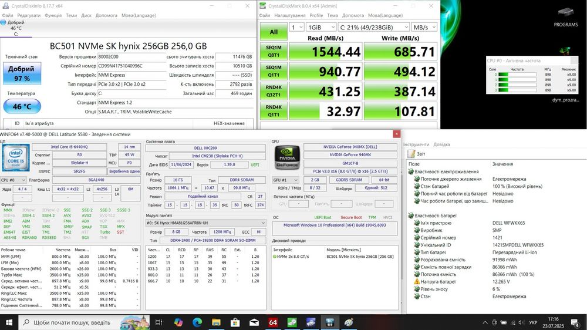Click Intel Core i5 logo in HWiNFO
The height and width of the screenshot is (330, 587).
16,158
